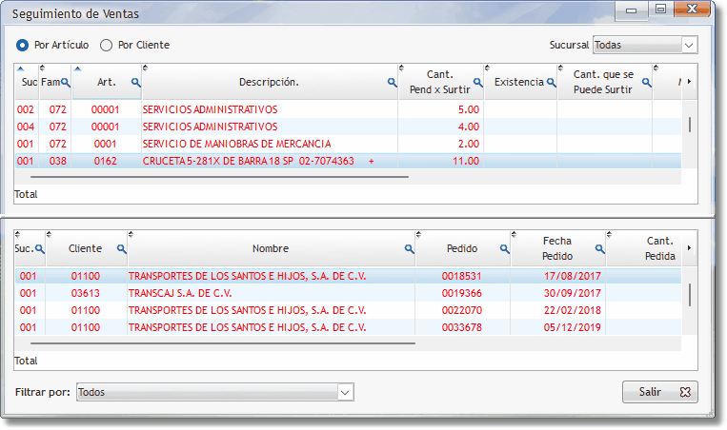The height and width of the screenshot is (430, 727).
Task: Sort upper grid by Art. column header
Action: tap(107, 82)
